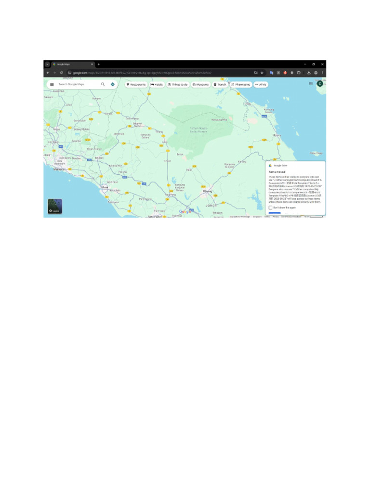370x493 pixels.
Task: Reload the Google Maps page
Action: coord(61,73)
